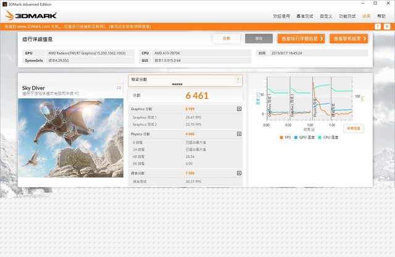Click the 保存 save button
This screenshot has width=395, height=257.
259,38
